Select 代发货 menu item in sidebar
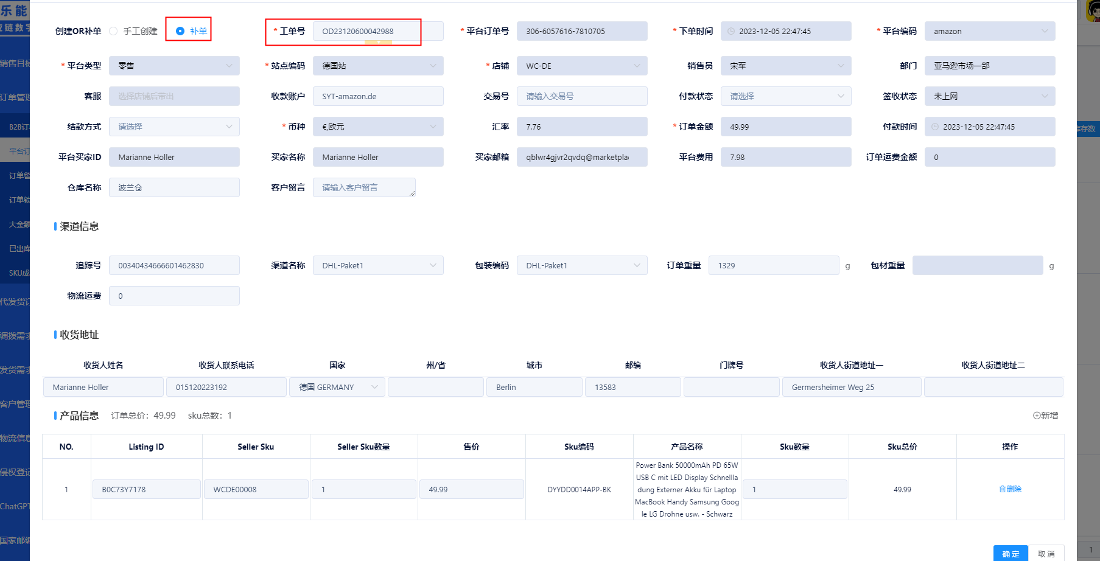Screen dimensions: 1100x561 pyautogui.click(x=15, y=302)
